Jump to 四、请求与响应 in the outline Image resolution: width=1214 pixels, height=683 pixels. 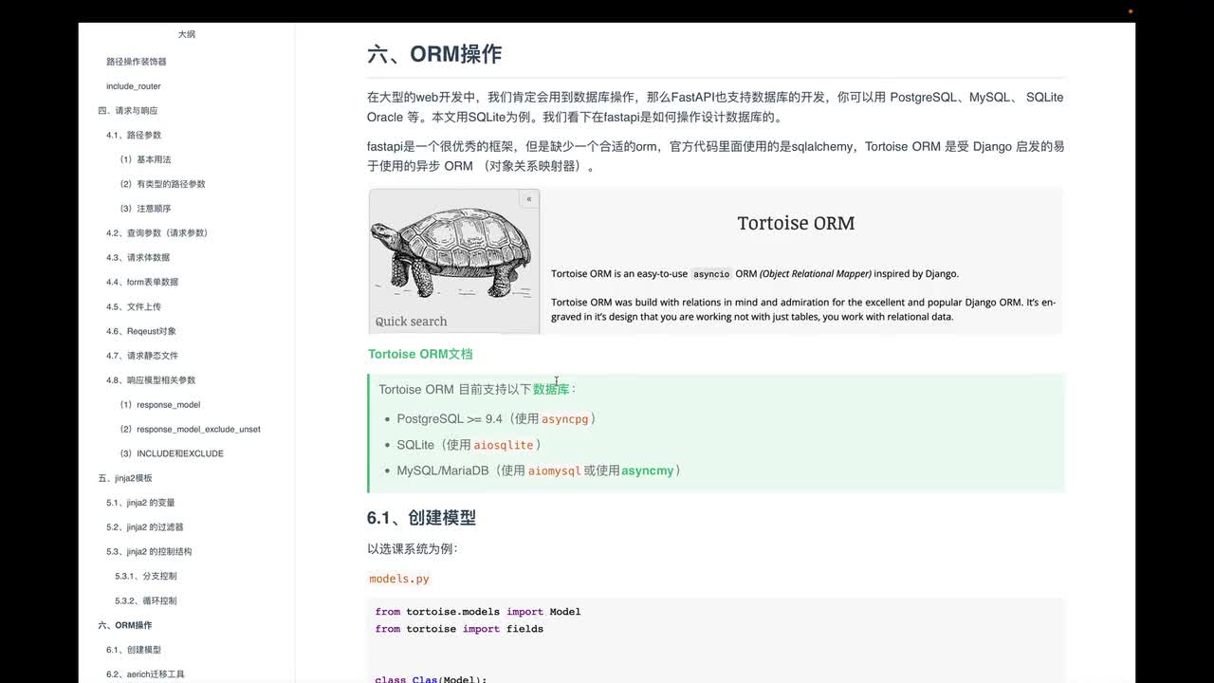(x=128, y=111)
